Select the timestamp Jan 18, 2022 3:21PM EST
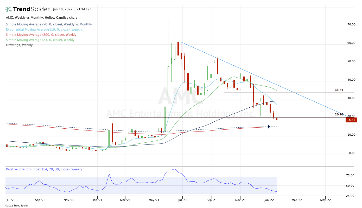The image size is (362, 208). pyautogui.click(x=72, y=9)
